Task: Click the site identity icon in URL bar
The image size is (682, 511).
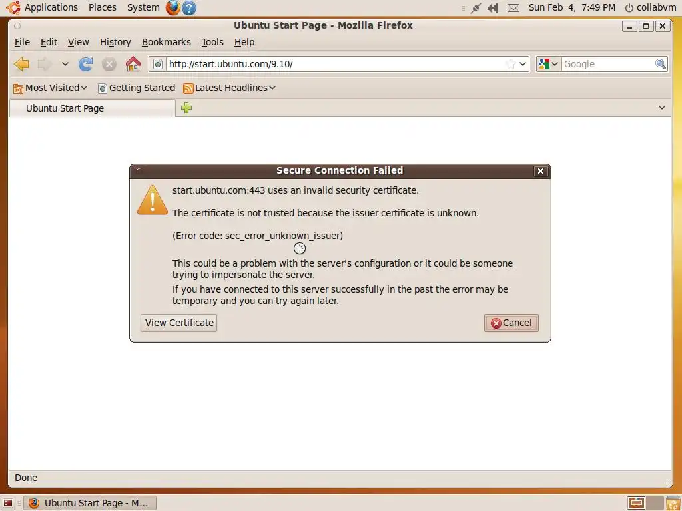Action: click(158, 64)
